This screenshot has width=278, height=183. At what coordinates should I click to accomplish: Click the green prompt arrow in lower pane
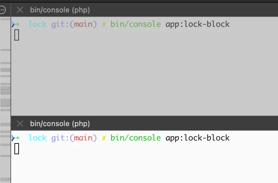[17, 138]
